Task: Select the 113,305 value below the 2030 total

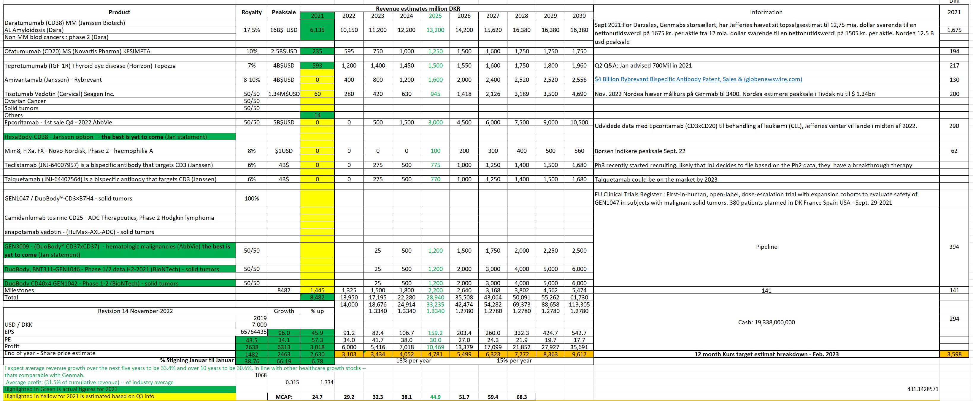Action: click(579, 304)
